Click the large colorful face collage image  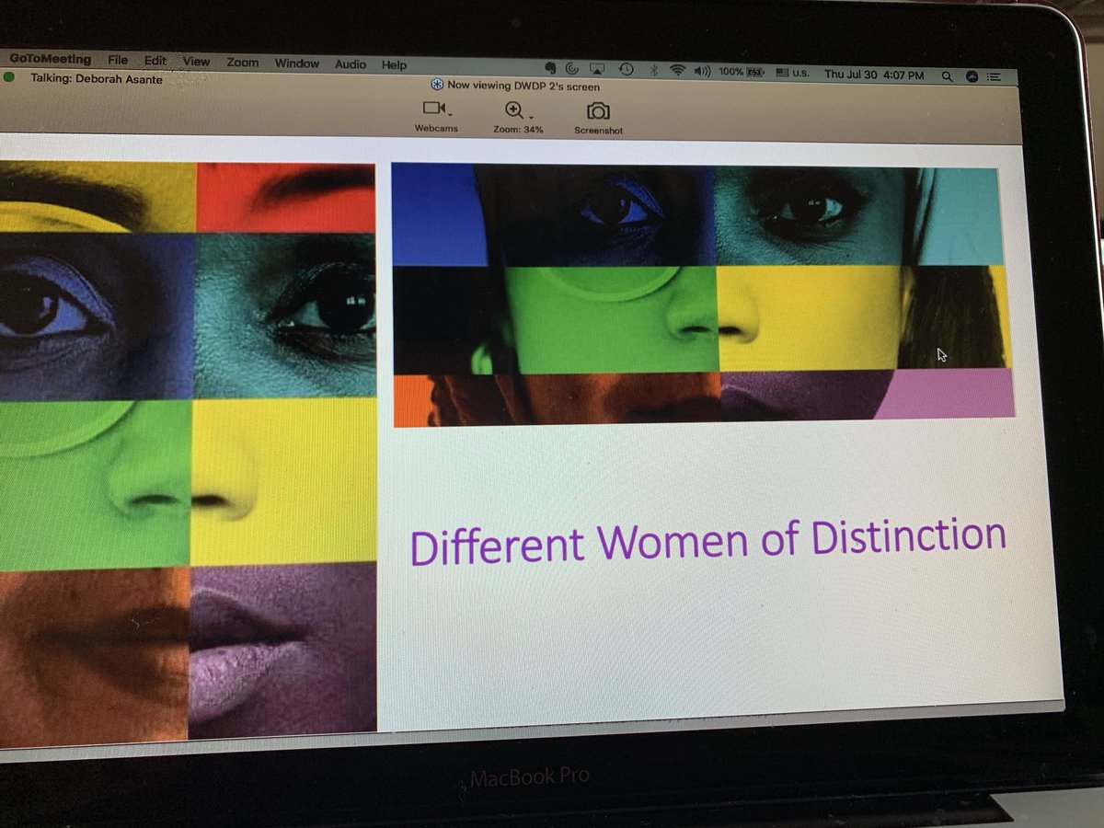click(188, 449)
